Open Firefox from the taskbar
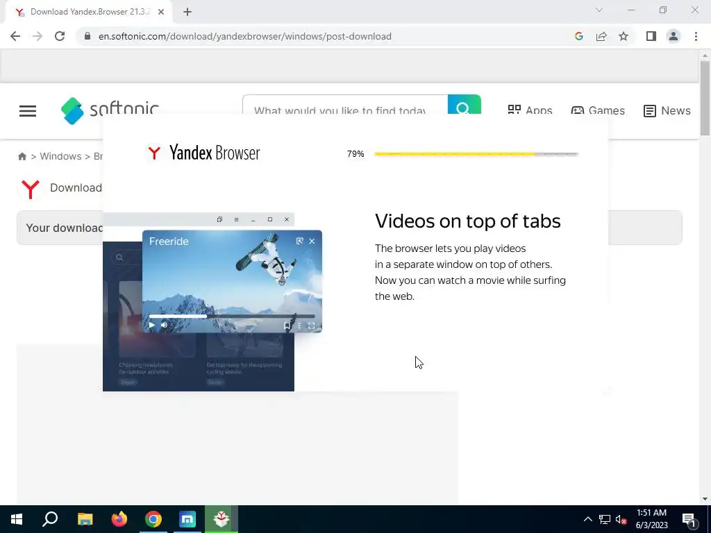Viewport: 711px width, 533px height. click(x=119, y=519)
